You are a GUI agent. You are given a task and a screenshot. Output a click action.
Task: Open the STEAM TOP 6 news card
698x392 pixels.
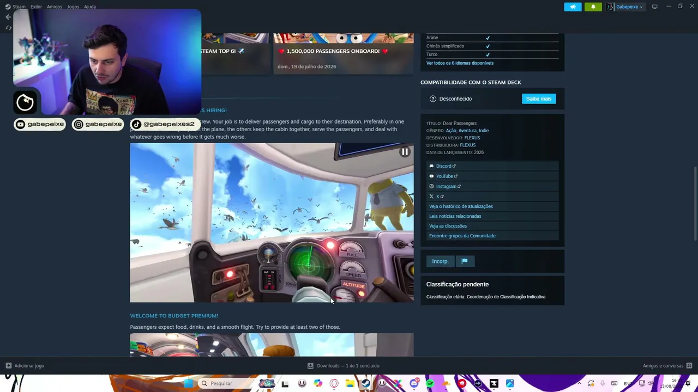click(x=235, y=53)
